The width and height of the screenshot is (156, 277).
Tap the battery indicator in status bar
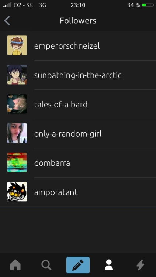click(x=148, y=5)
